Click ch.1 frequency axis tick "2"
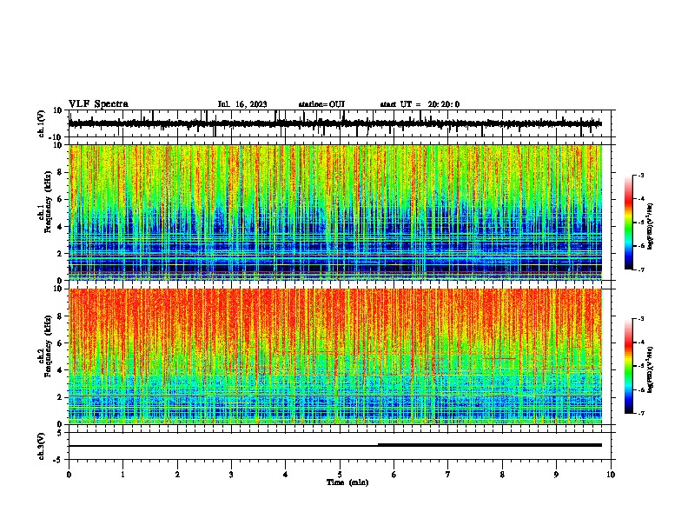This screenshot has width=688, height=532. click(x=60, y=254)
